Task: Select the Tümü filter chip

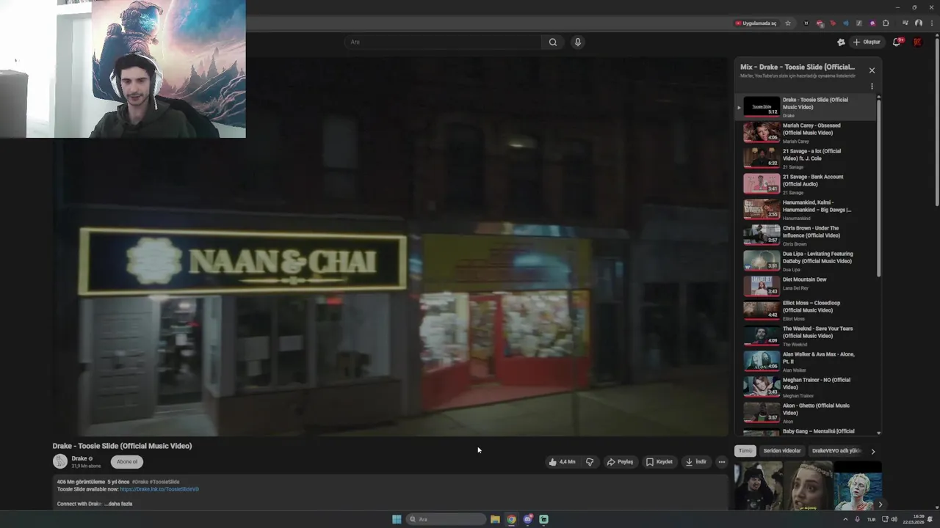Action: tap(745, 451)
